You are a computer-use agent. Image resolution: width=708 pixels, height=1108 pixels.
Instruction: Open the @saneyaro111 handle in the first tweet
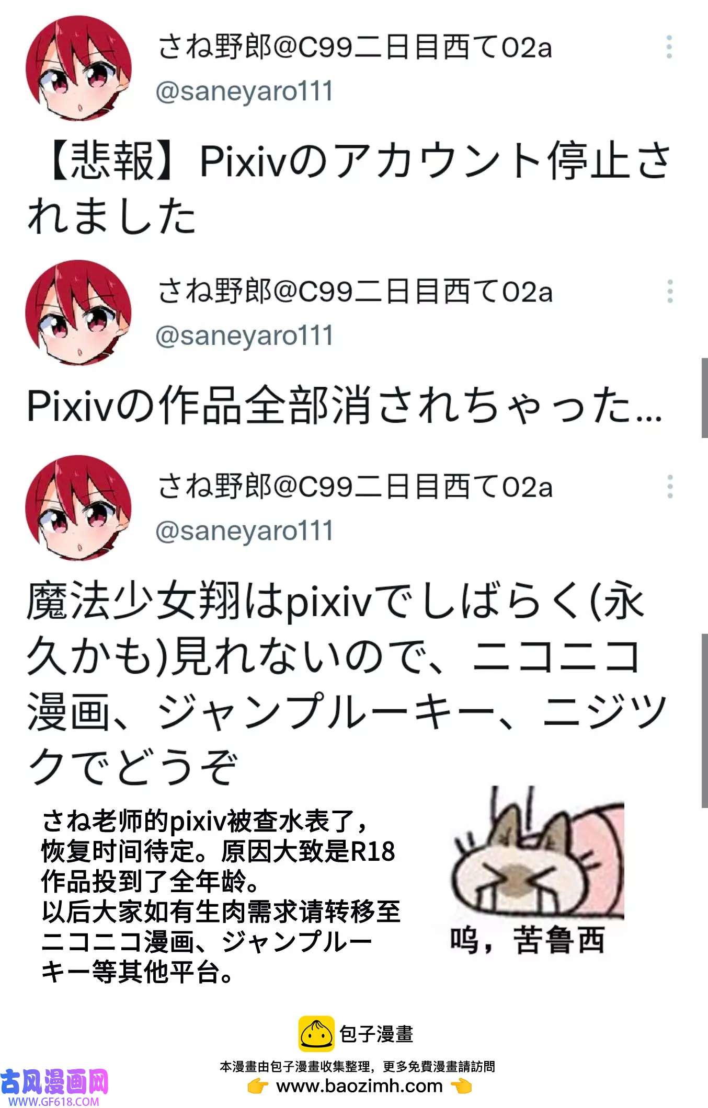(244, 91)
